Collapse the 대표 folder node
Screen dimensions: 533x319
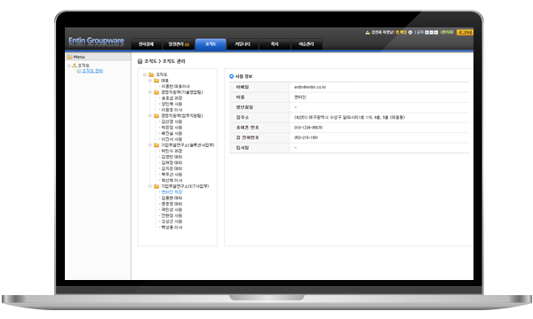pos(150,81)
